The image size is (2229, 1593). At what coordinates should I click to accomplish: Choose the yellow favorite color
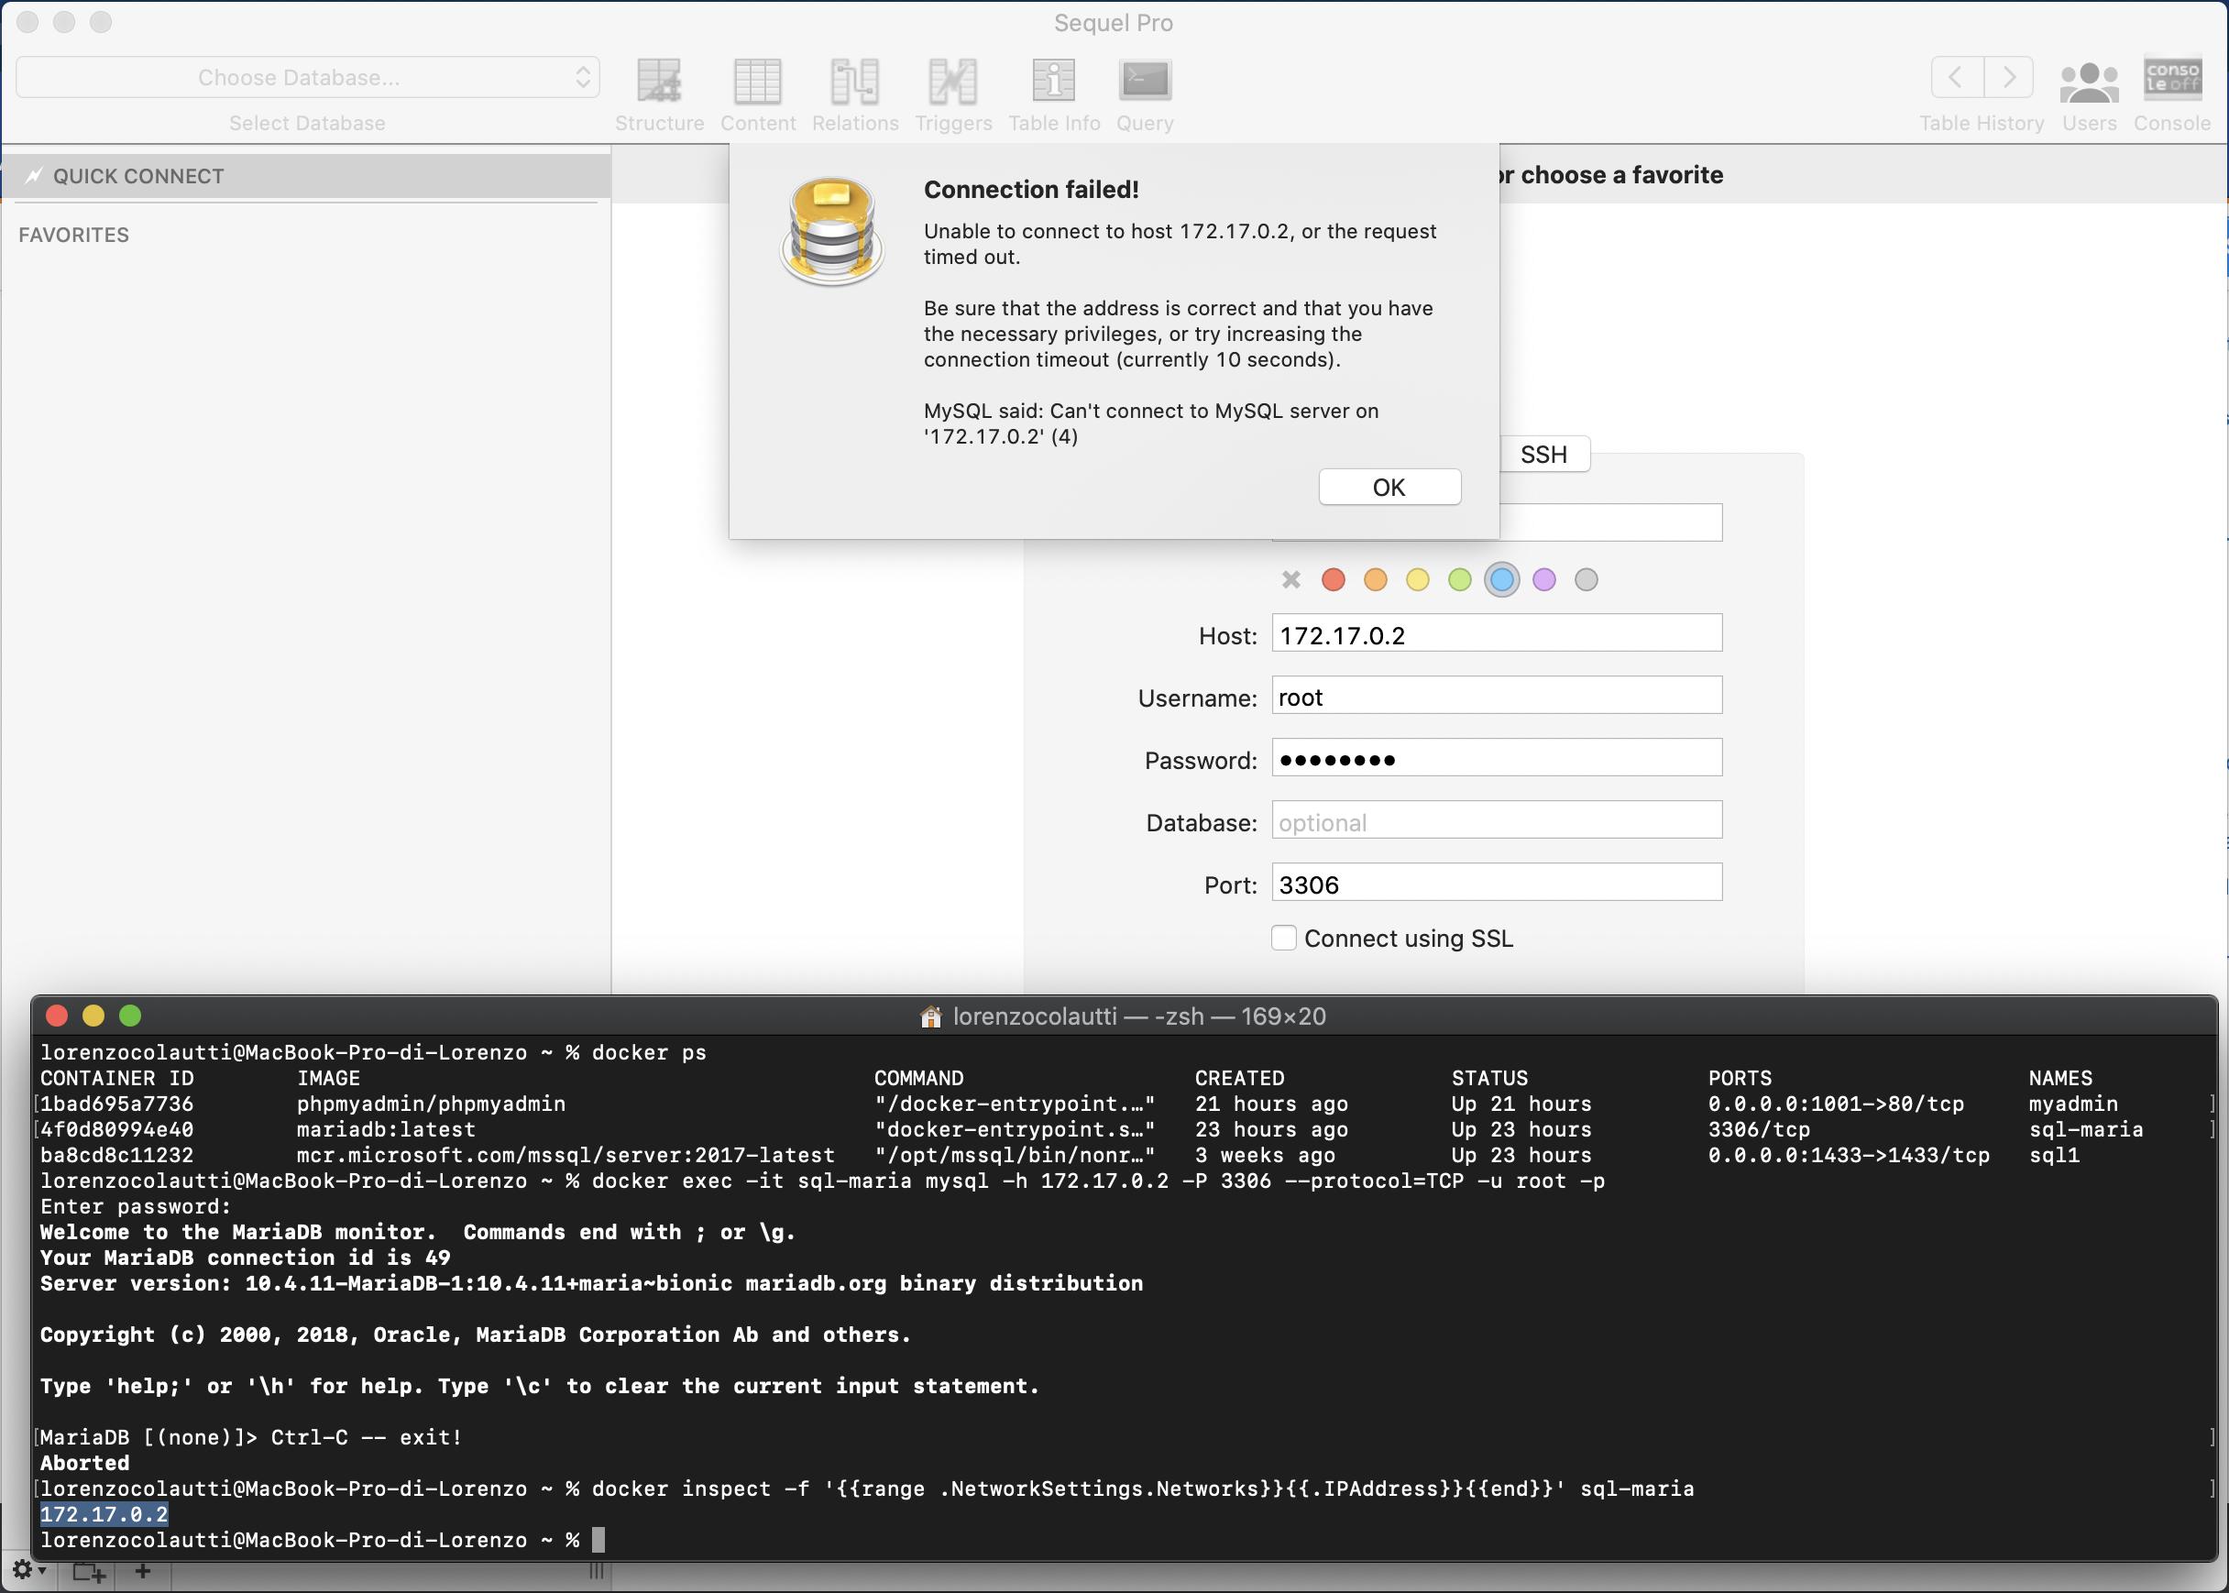click(1417, 579)
